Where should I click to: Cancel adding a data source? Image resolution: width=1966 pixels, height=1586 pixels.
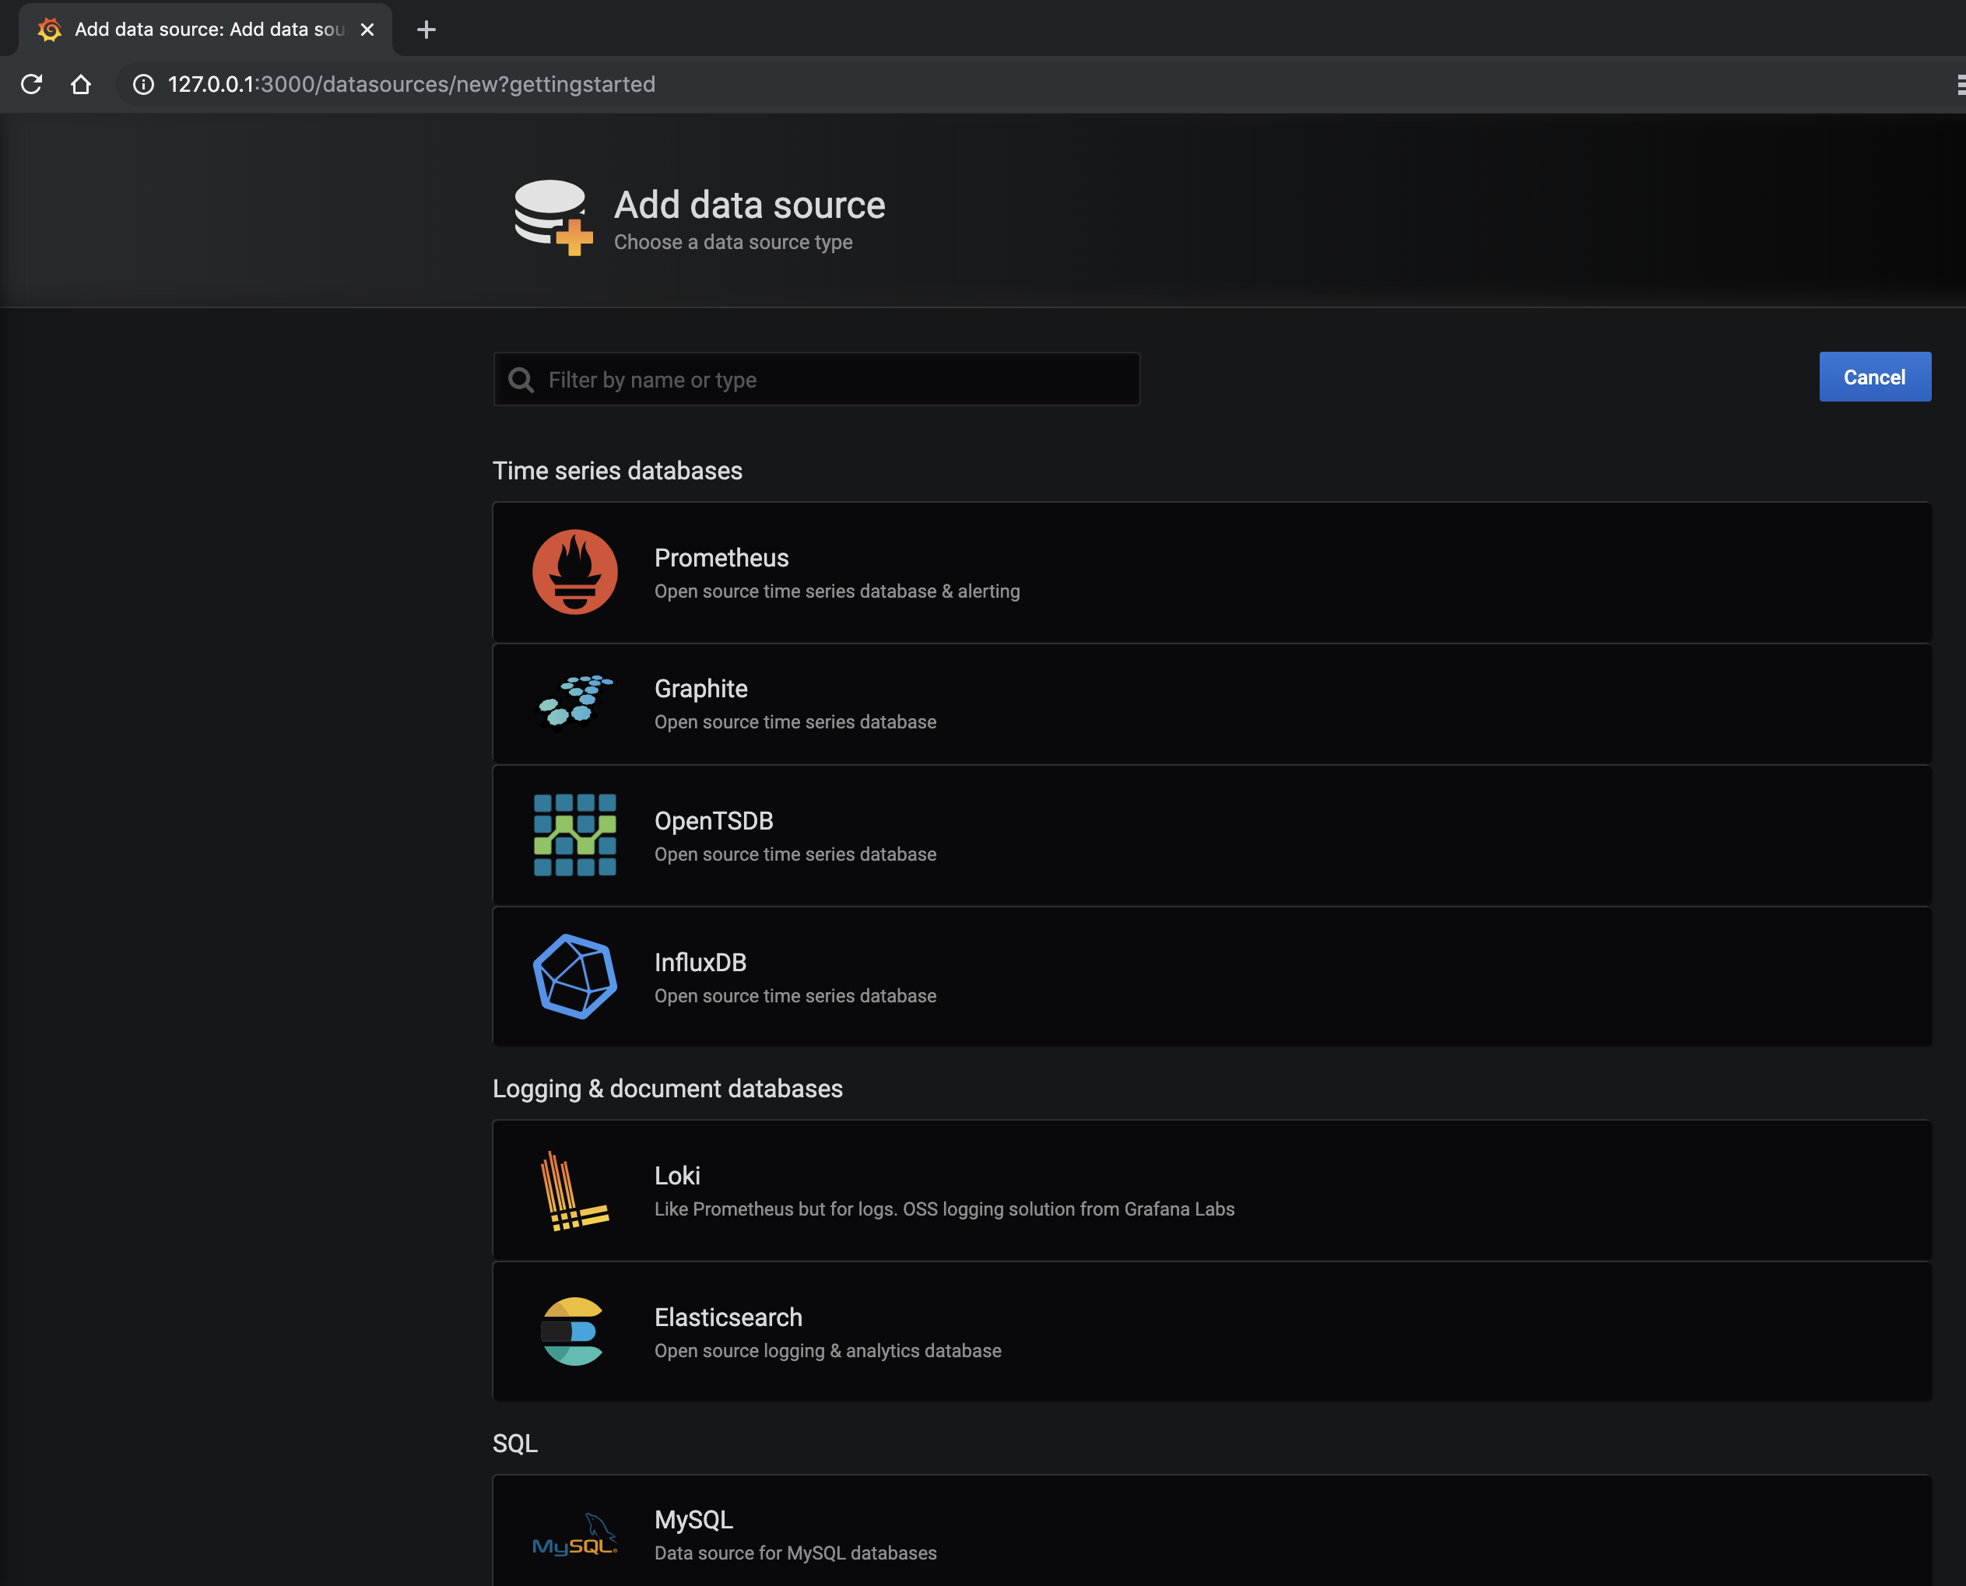tap(1875, 377)
